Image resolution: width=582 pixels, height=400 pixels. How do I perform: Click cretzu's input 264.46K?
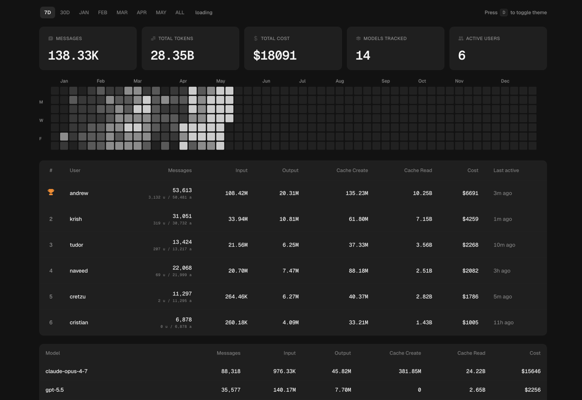point(236,296)
